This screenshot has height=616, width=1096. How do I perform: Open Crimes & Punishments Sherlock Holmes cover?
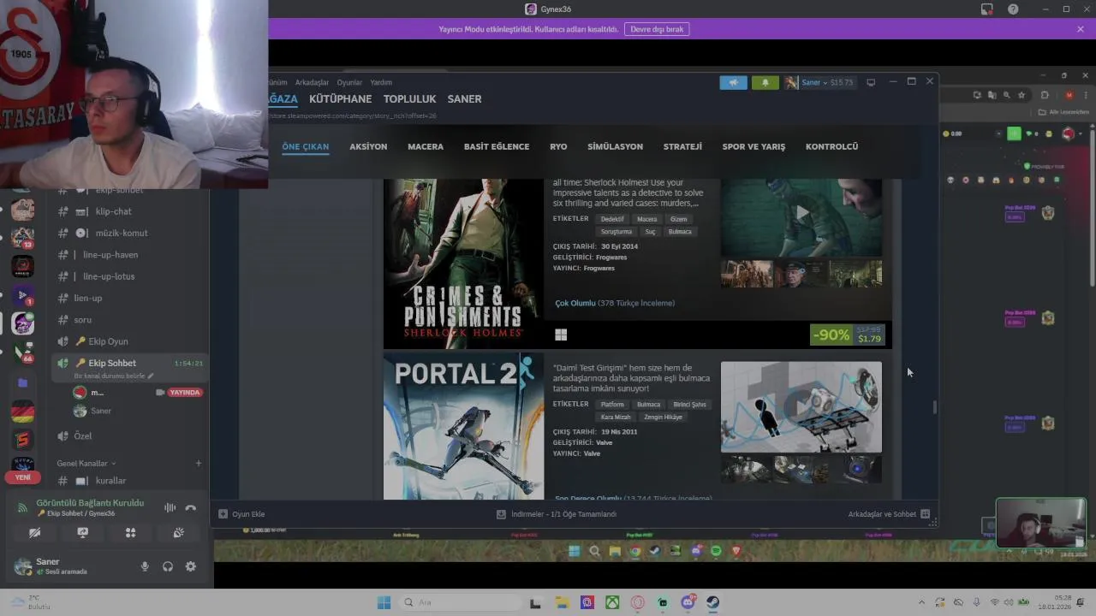point(463,264)
